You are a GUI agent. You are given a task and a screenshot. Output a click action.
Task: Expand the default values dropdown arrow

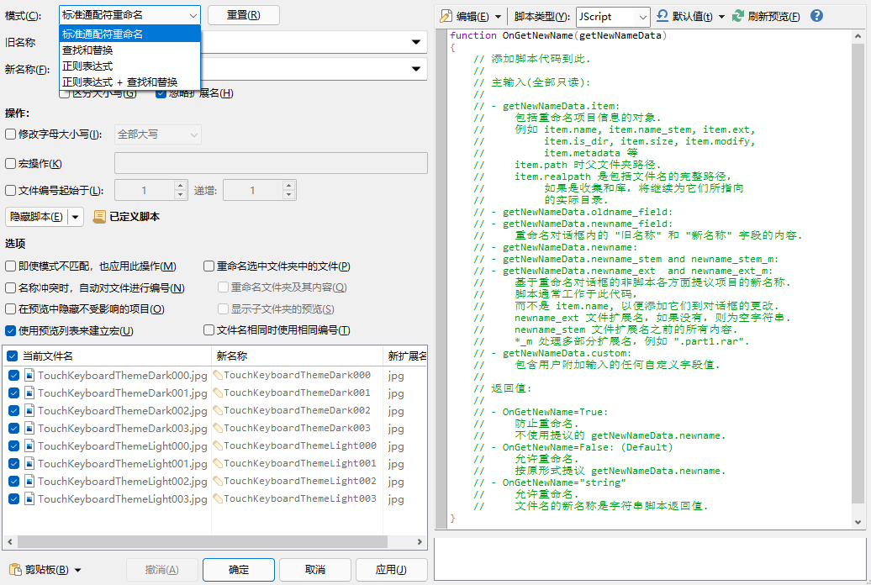pos(721,17)
